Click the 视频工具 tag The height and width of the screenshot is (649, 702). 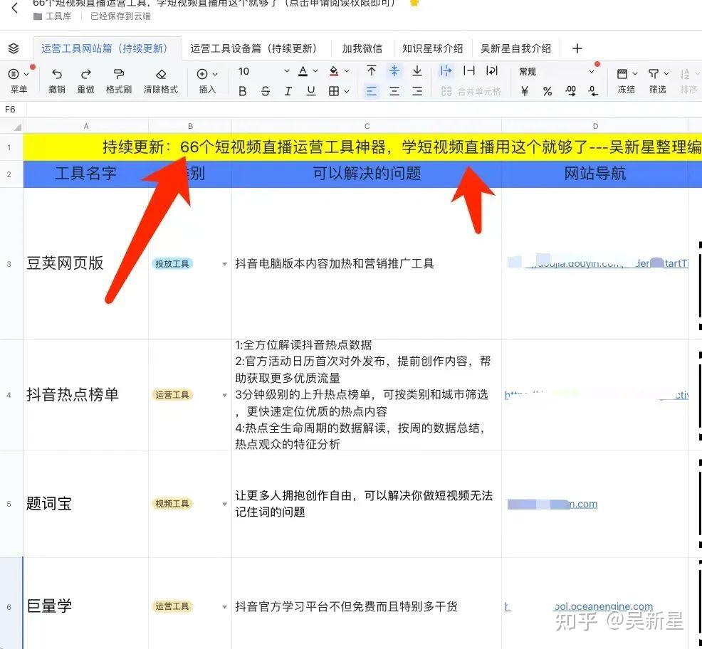pos(172,504)
